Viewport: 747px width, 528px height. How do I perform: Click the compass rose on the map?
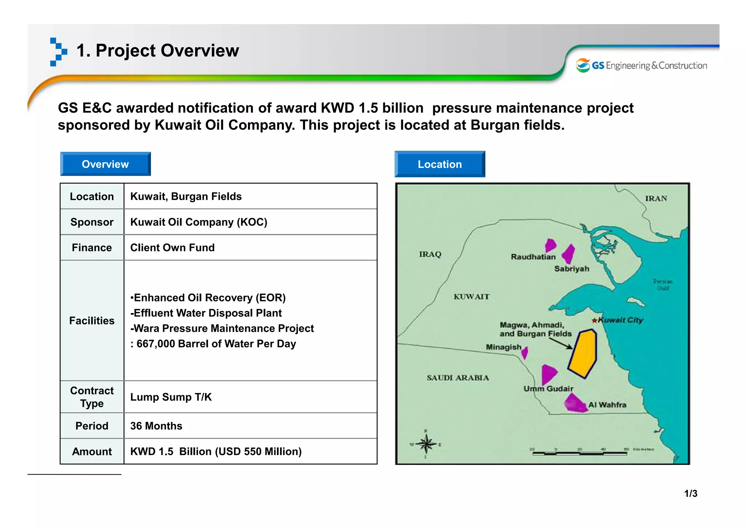pos(426,444)
